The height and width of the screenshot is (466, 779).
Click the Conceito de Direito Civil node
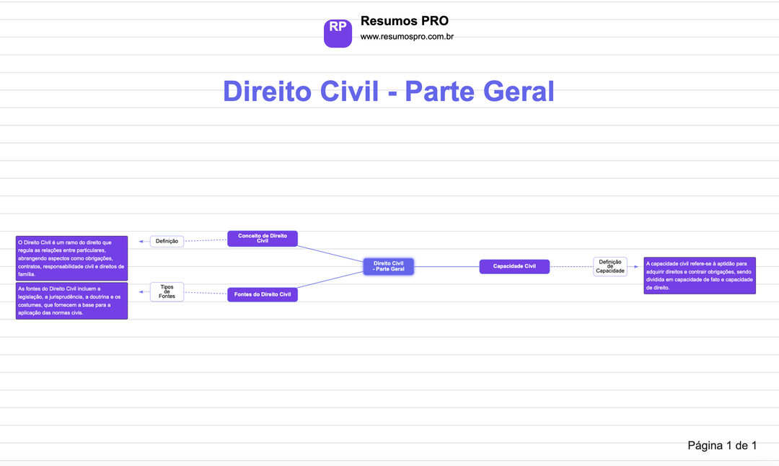click(262, 238)
